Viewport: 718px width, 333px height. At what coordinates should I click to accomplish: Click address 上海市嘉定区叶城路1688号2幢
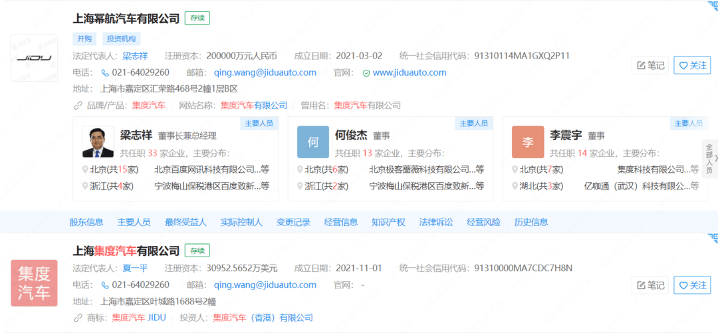158,301
